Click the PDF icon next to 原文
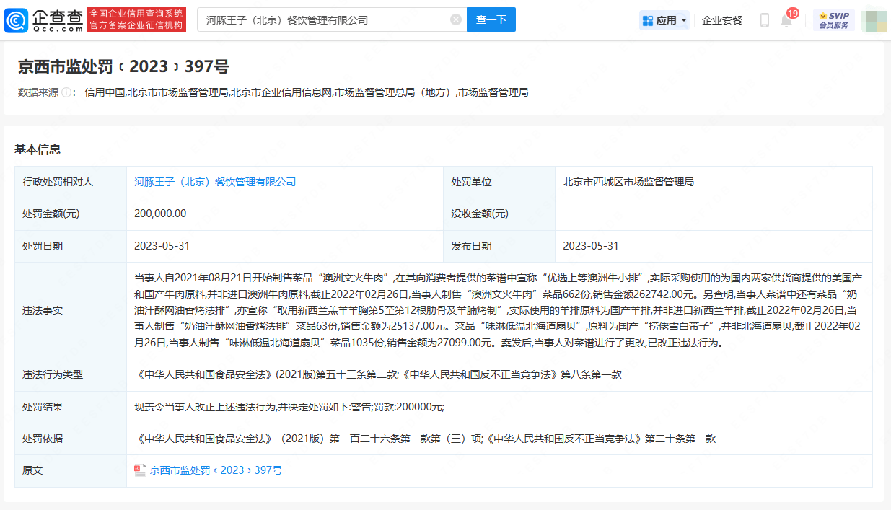891x510 pixels. 140,470
